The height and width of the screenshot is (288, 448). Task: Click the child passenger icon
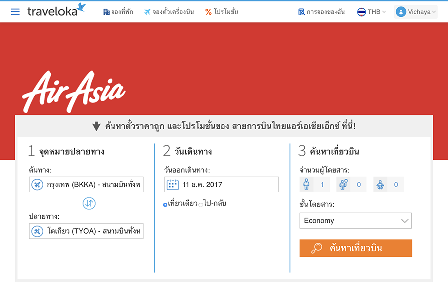pos(343,184)
